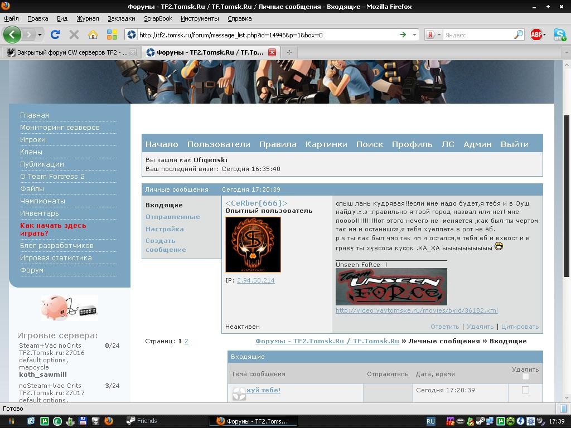This screenshot has height=428, width=571.
Task: Open the Правка menu
Action: click(37, 18)
